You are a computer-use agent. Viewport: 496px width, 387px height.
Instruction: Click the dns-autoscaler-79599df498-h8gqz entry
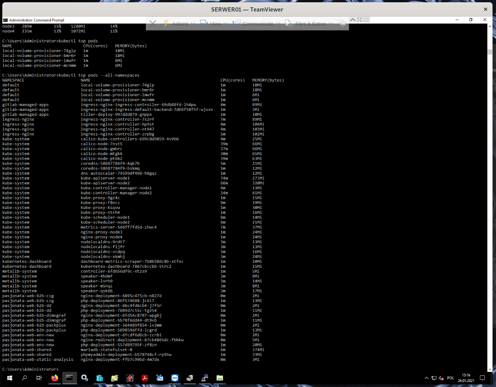(119, 173)
